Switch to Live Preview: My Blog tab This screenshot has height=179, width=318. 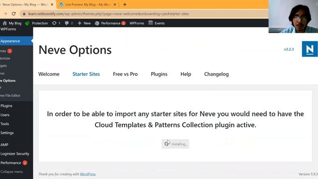click(x=87, y=4)
